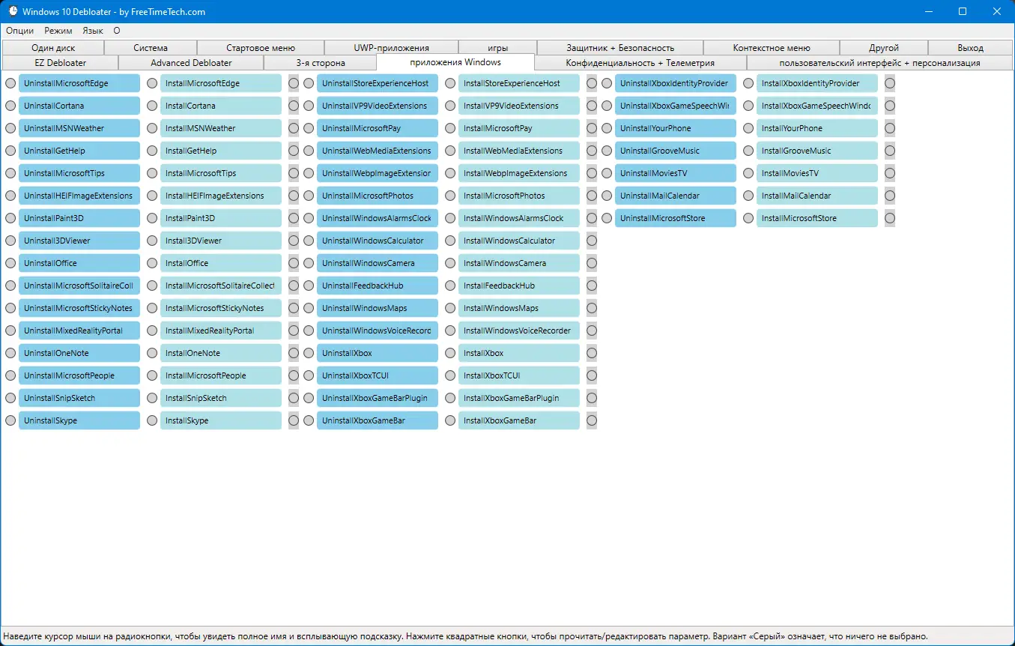Pick the UninstallYourPhone radio button
The height and width of the screenshot is (646, 1015).
607,128
